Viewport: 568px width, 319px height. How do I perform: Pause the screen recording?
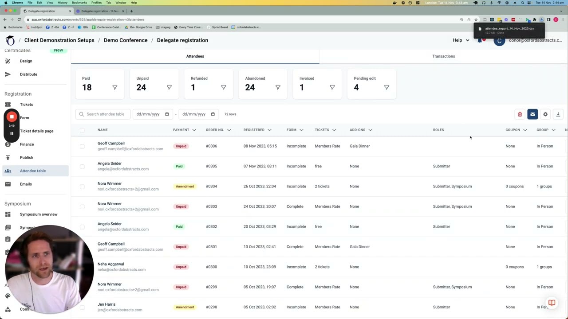tap(12, 133)
